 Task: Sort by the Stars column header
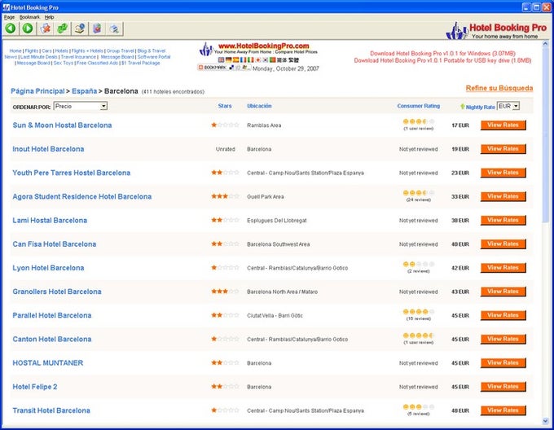[x=225, y=106]
